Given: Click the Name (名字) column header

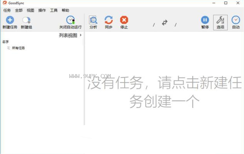Looking at the screenshot, I should (5, 42).
